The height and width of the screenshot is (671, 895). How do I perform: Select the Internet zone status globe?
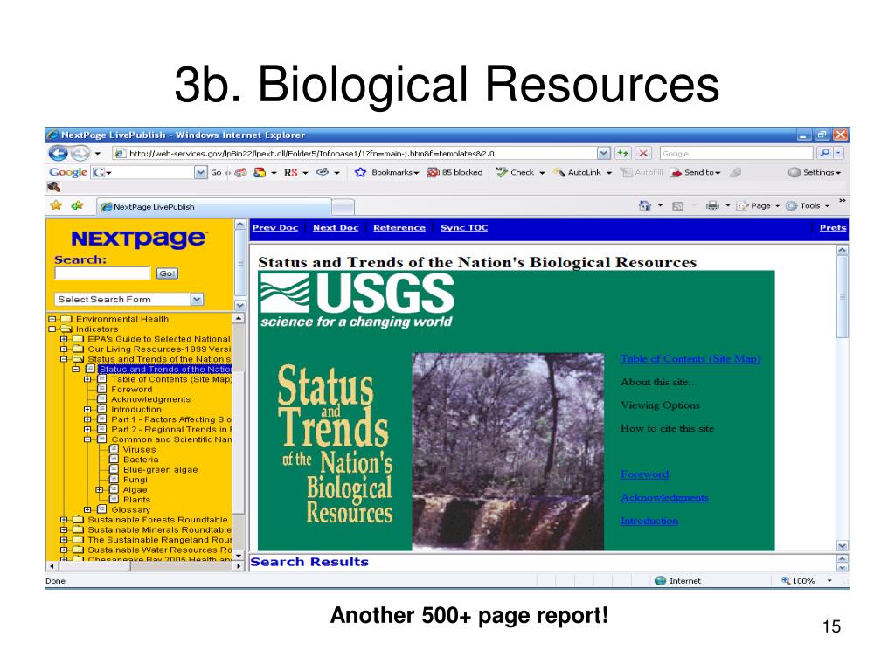coord(661,581)
